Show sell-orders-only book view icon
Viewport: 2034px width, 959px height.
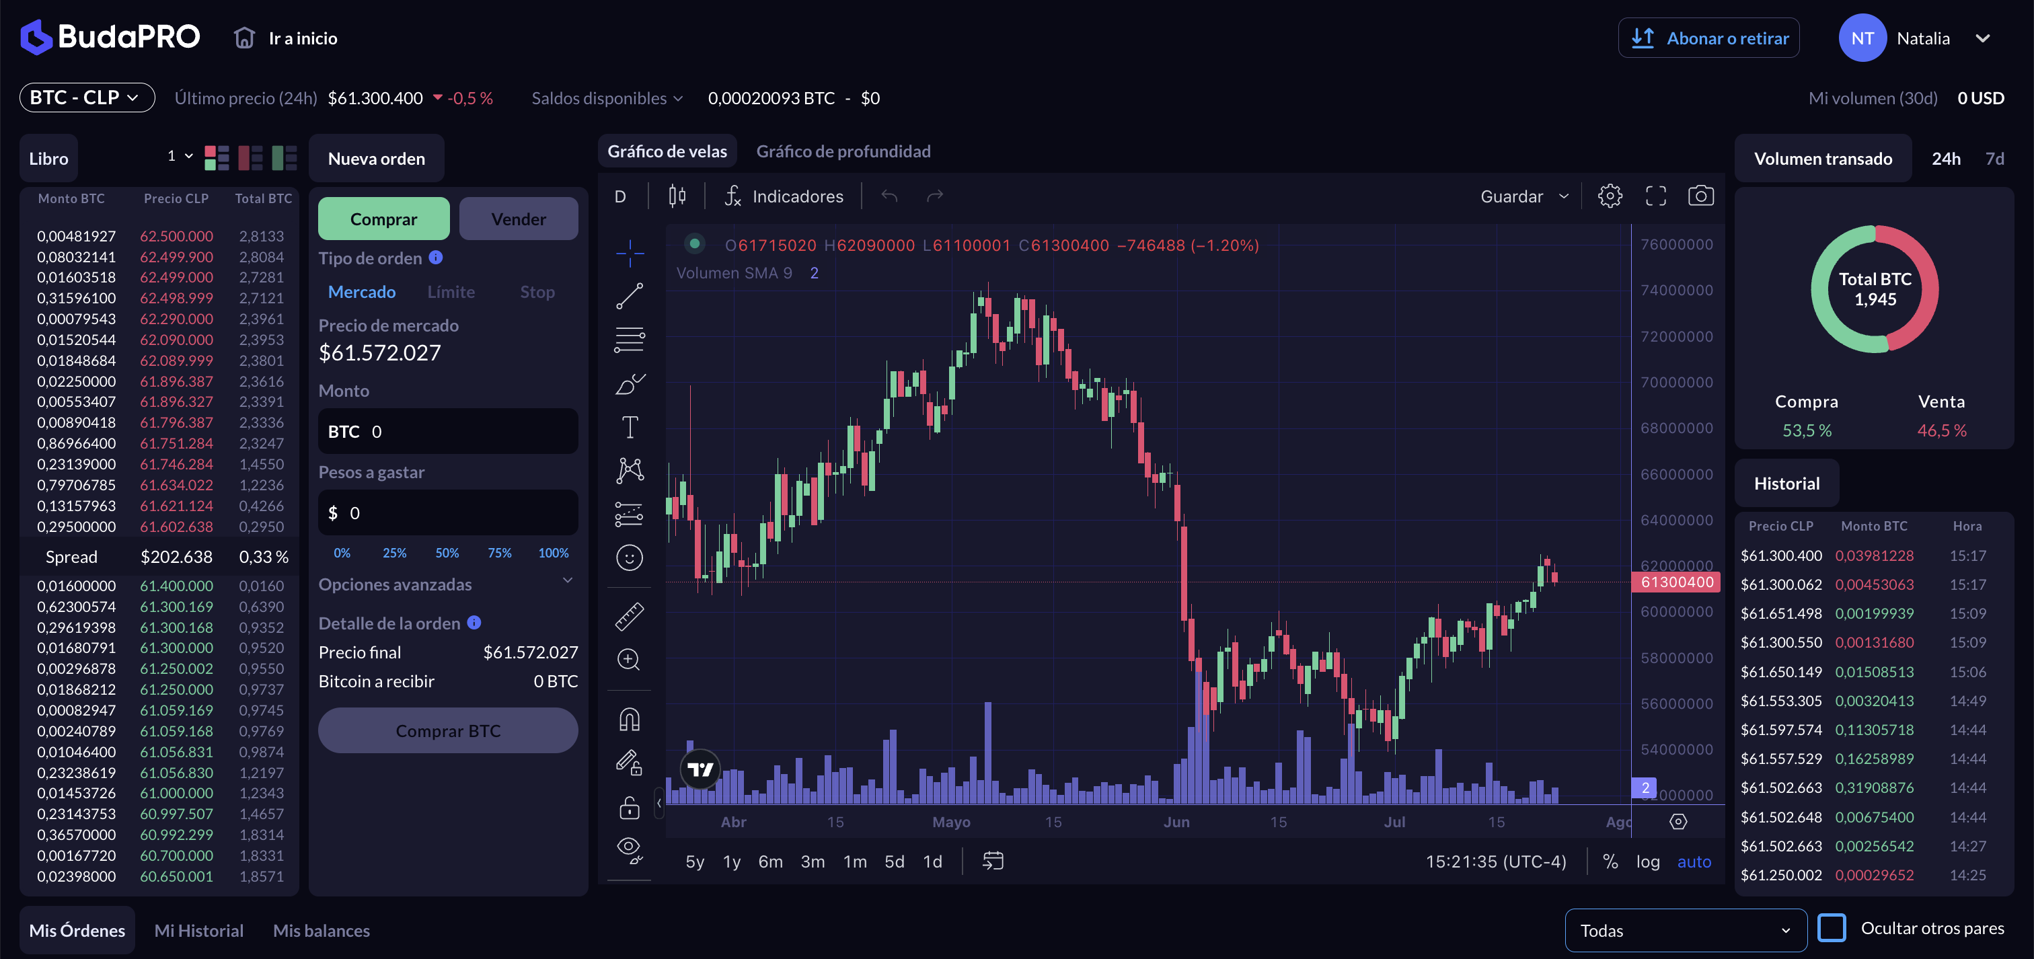(x=250, y=158)
